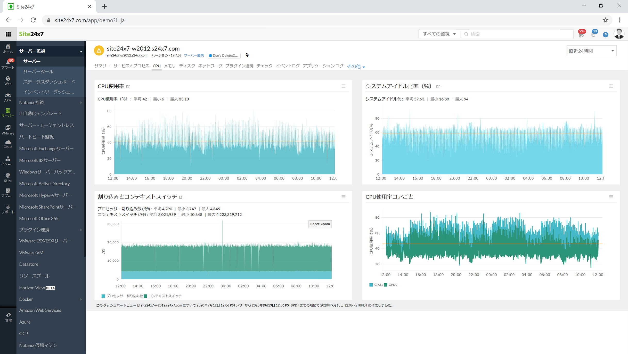Expand その他 tab dropdown

click(x=356, y=67)
